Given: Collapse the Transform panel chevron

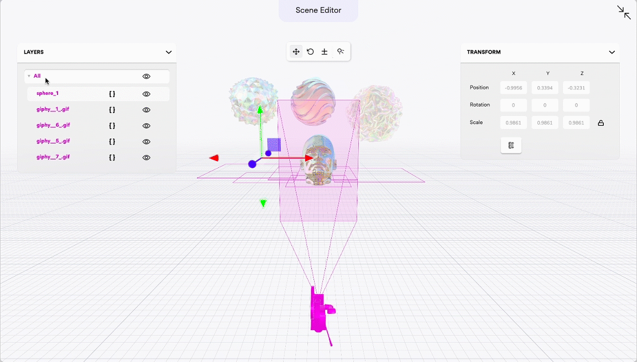Looking at the screenshot, I should tap(612, 52).
